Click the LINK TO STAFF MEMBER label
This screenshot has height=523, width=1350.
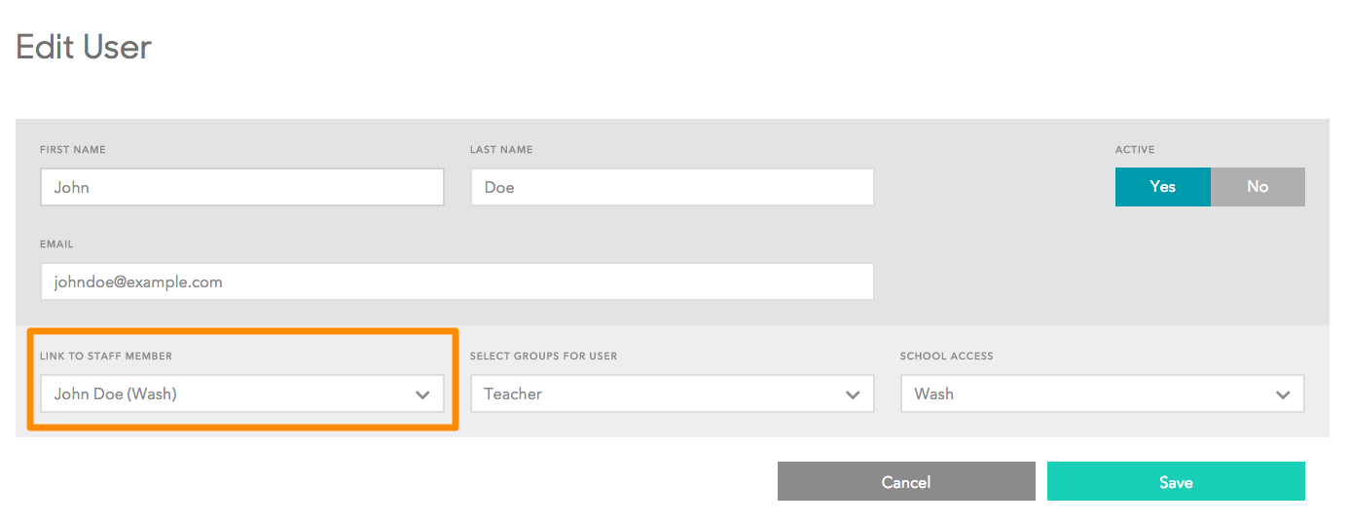pyautogui.click(x=106, y=356)
